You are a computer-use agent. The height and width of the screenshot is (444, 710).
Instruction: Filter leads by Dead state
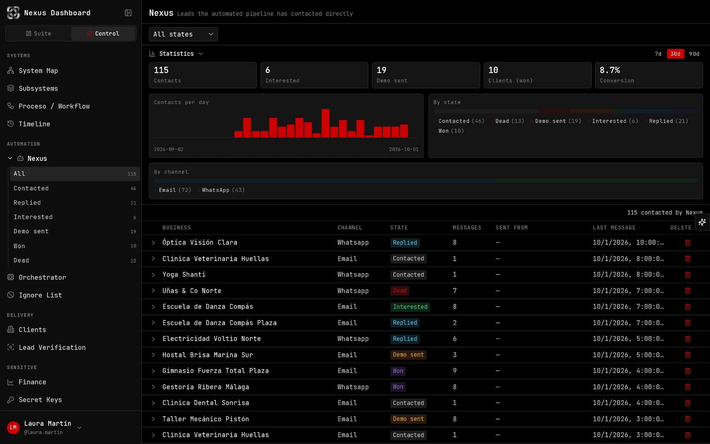[75, 260]
